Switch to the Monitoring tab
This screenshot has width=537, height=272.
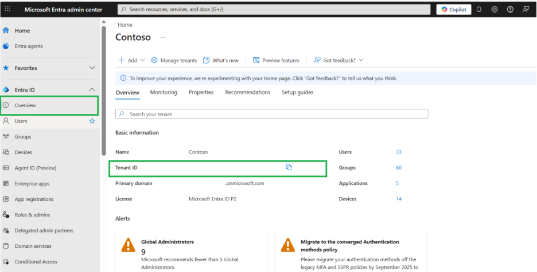coord(164,92)
